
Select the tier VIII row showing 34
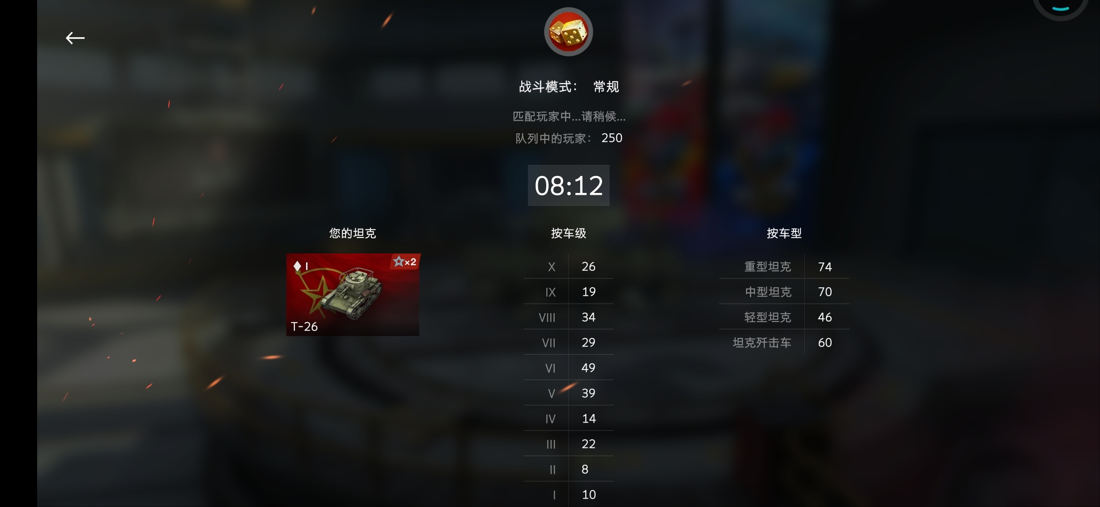pyautogui.click(x=568, y=317)
